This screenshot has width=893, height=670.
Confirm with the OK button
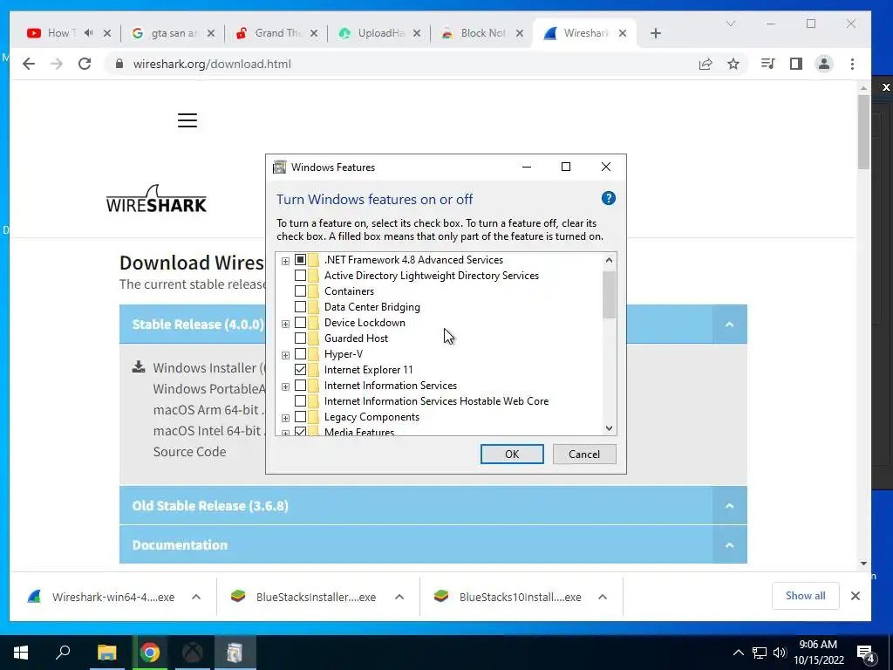(512, 454)
